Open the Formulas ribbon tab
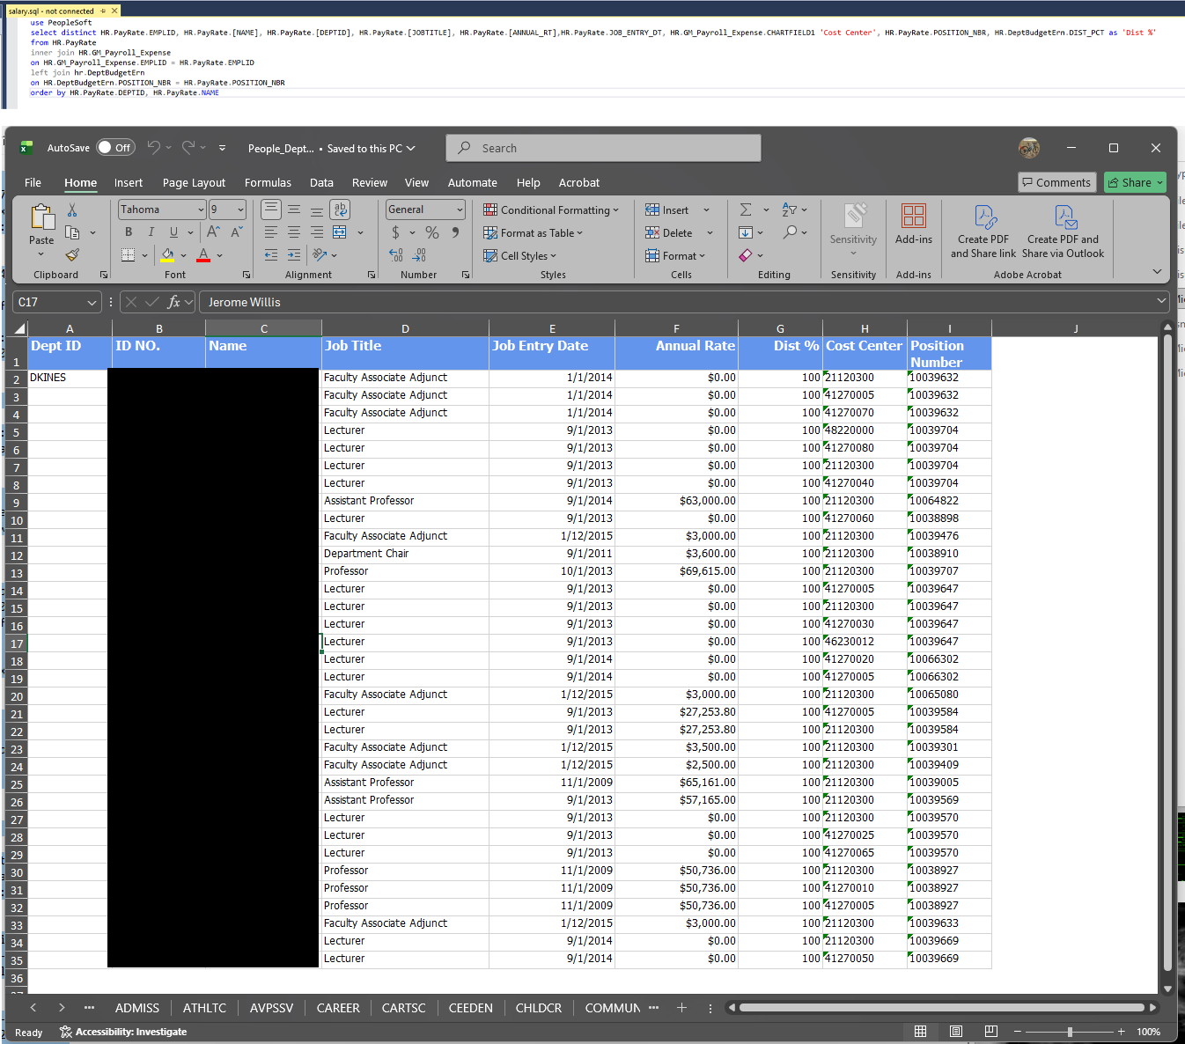This screenshot has width=1185, height=1044. coord(268,182)
